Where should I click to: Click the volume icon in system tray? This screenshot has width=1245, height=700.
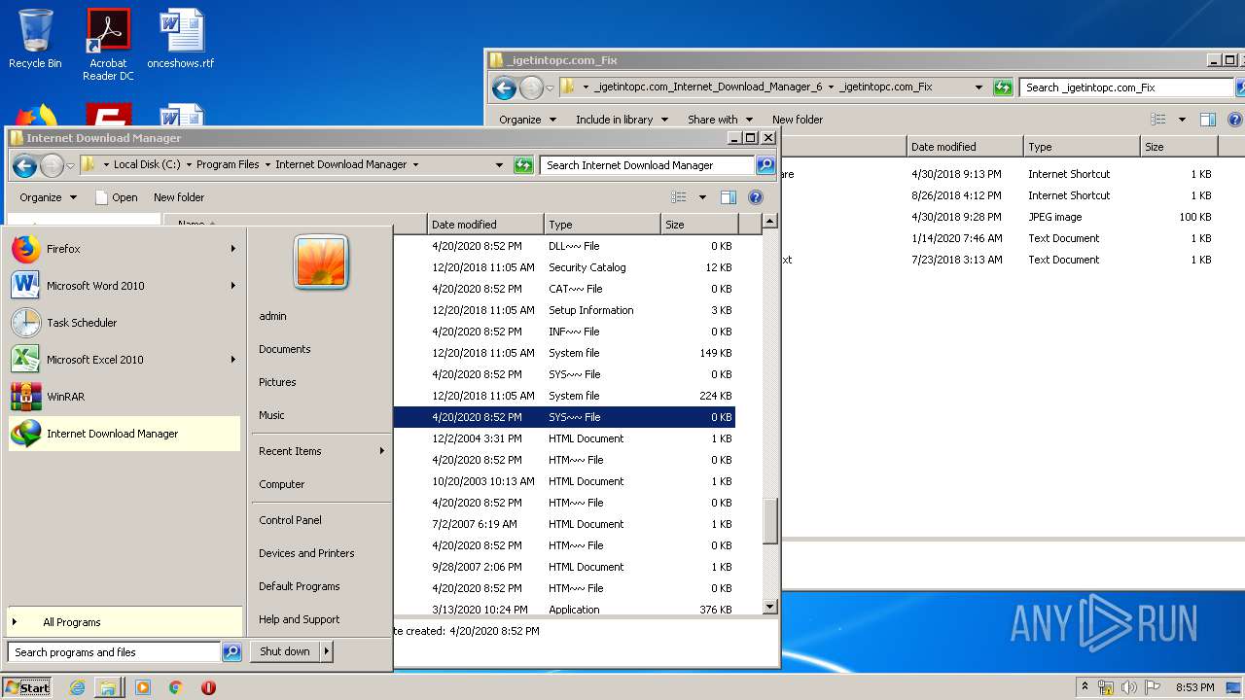click(x=1129, y=687)
